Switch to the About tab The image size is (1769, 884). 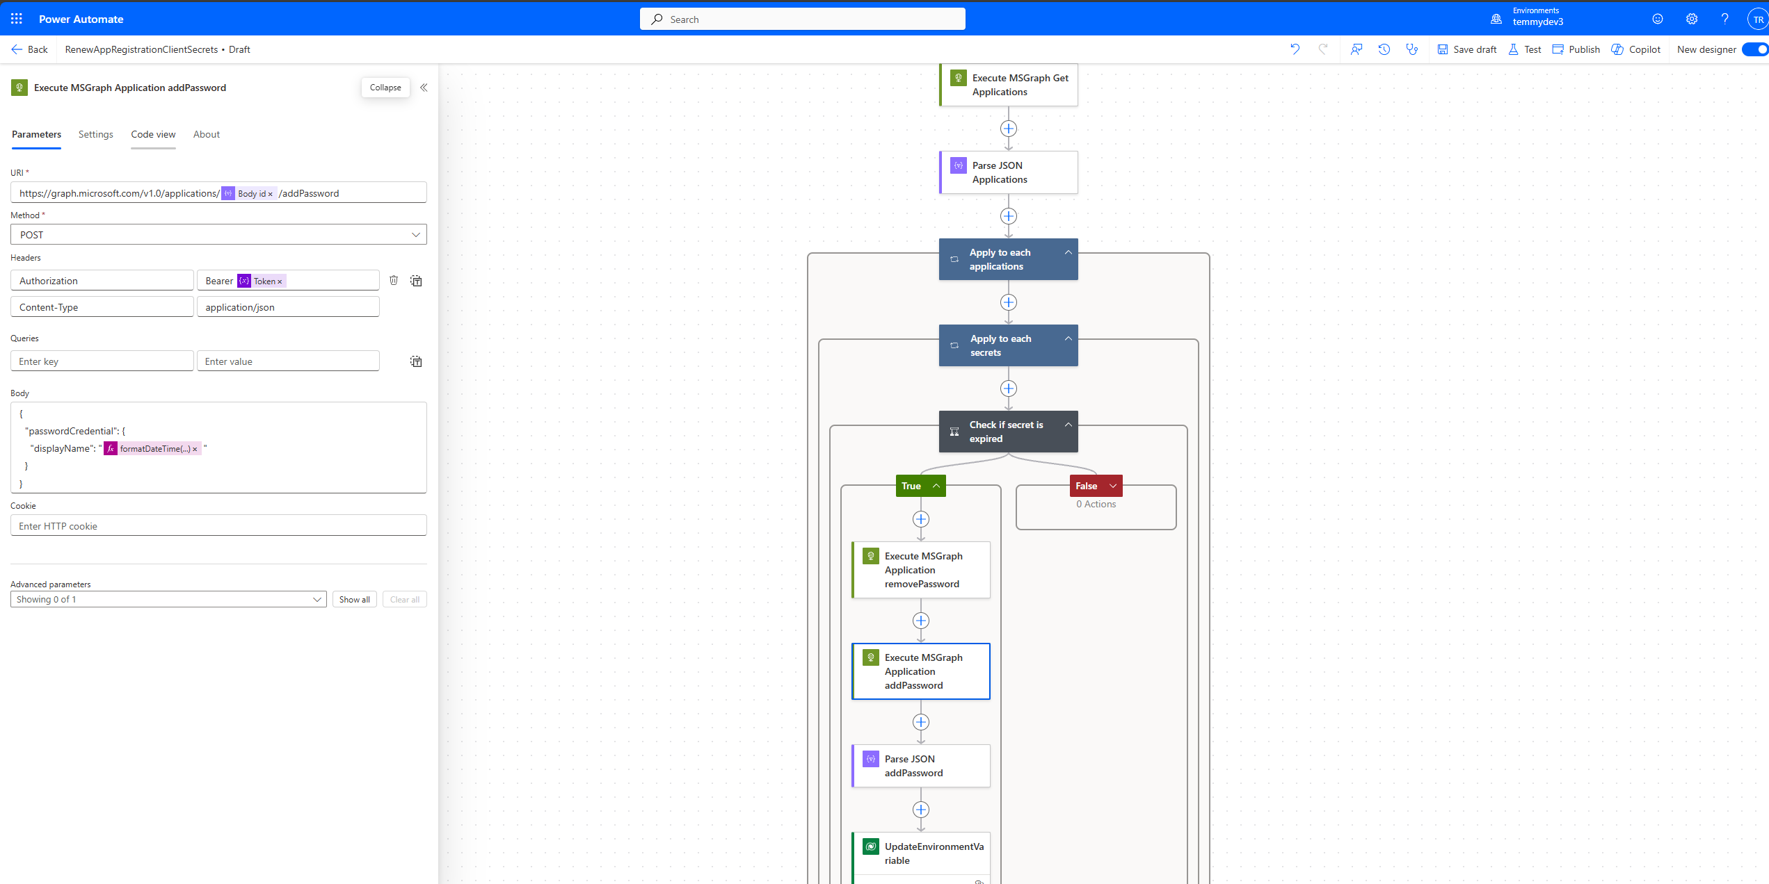pyautogui.click(x=207, y=135)
